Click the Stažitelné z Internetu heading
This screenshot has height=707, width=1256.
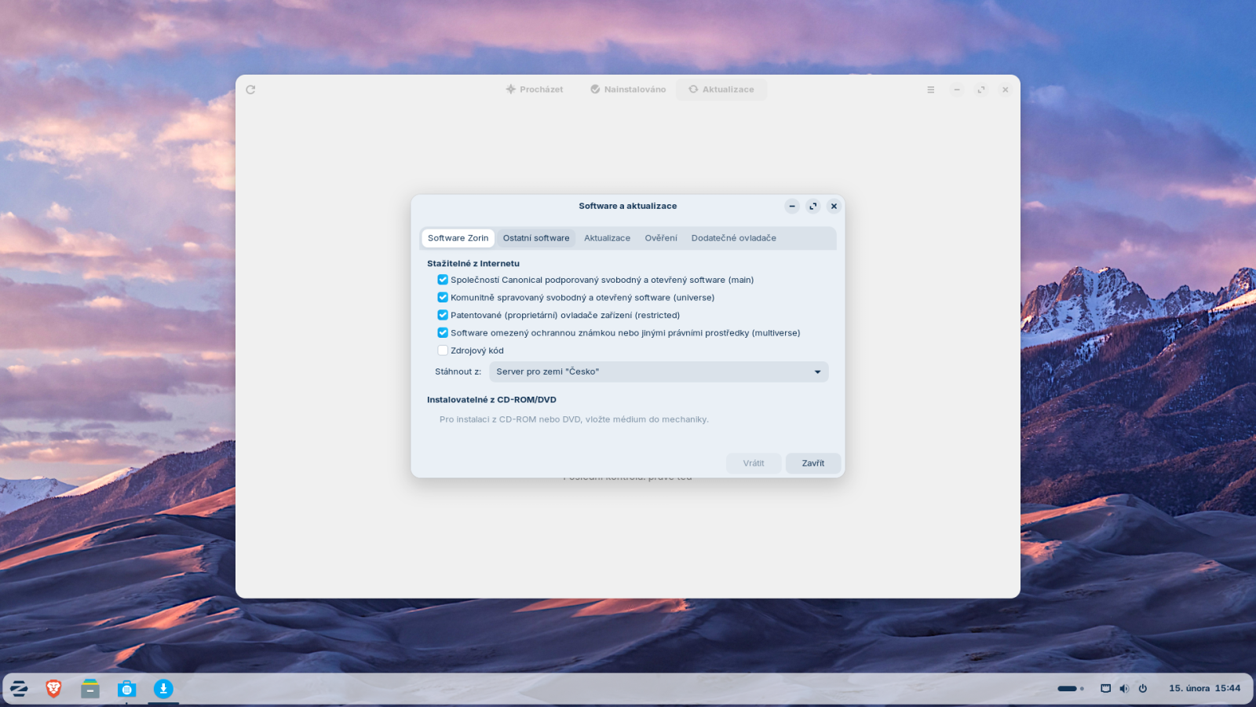coord(473,264)
